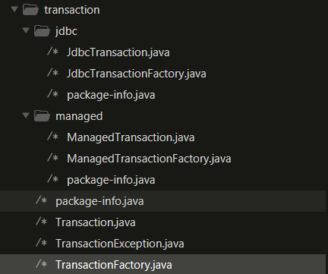Image resolution: width=328 pixels, height=274 pixels.
Task: Open package-info.java inside managed folder
Action: click(x=111, y=180)
